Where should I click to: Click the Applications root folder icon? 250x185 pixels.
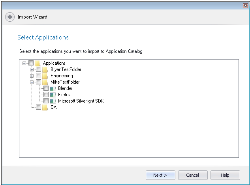click(x=38, y=63)
